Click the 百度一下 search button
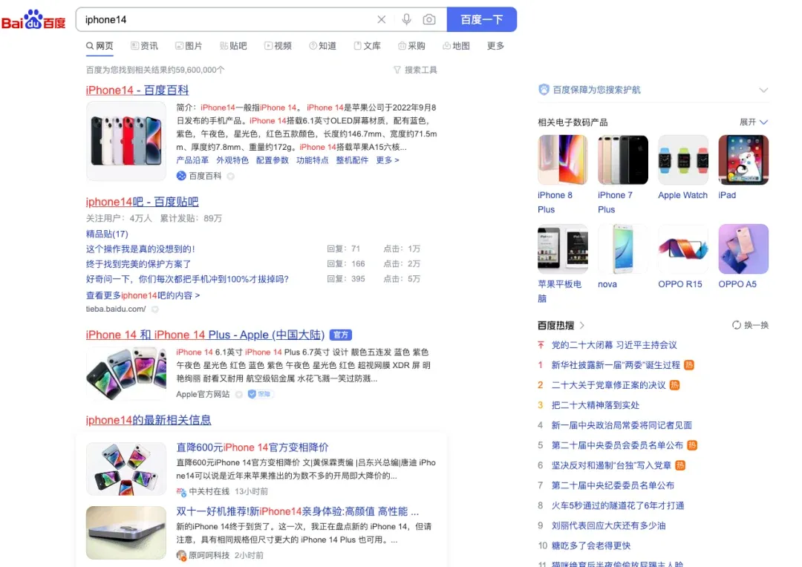 tap(482, 19)
